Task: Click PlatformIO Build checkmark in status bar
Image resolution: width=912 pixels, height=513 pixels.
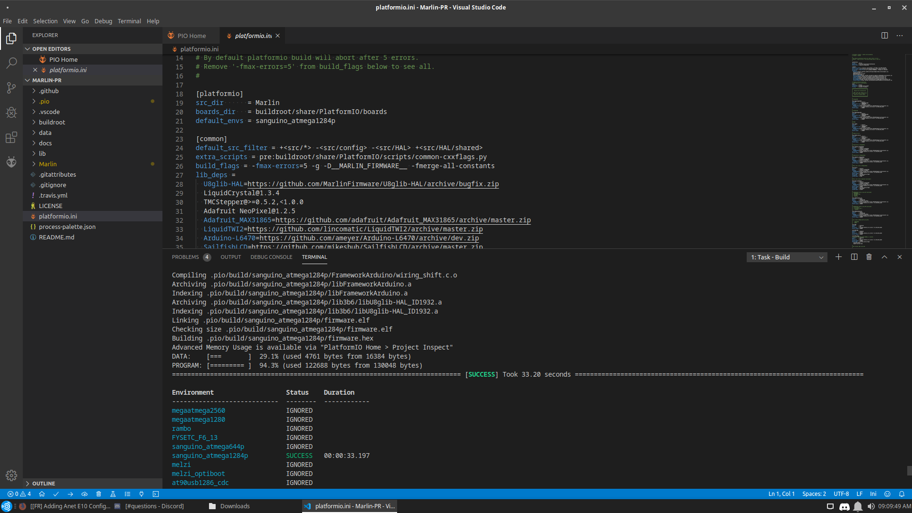Action: [56, 494]
